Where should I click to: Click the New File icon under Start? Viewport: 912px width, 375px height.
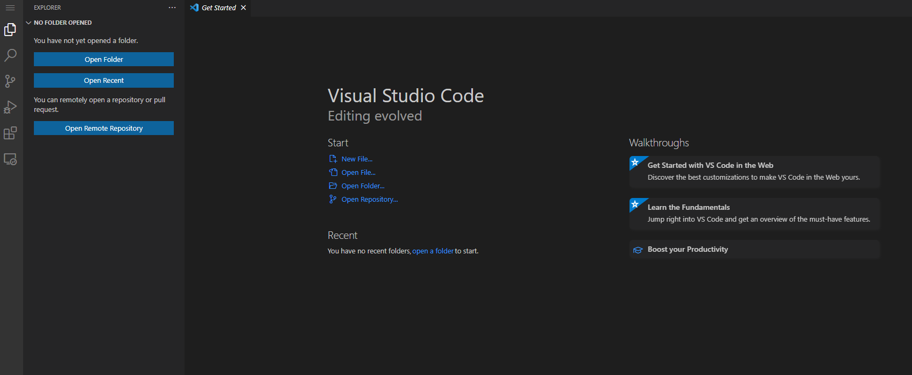333,159
